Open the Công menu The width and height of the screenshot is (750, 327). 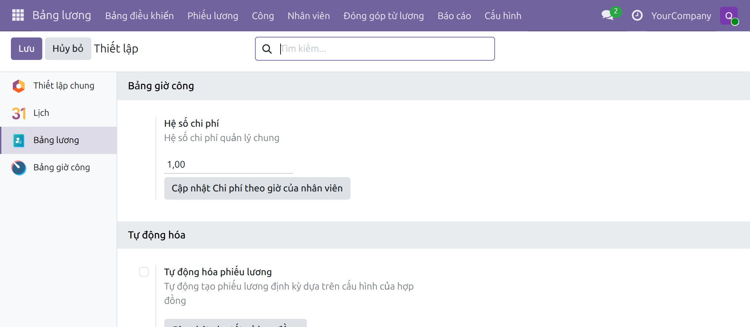(263, 16)
